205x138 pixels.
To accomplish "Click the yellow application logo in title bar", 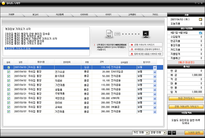I will (x=3, y=3).
